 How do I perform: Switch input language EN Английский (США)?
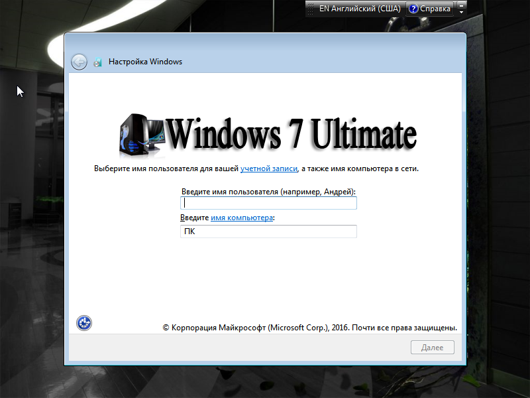[x=360, y=9]
